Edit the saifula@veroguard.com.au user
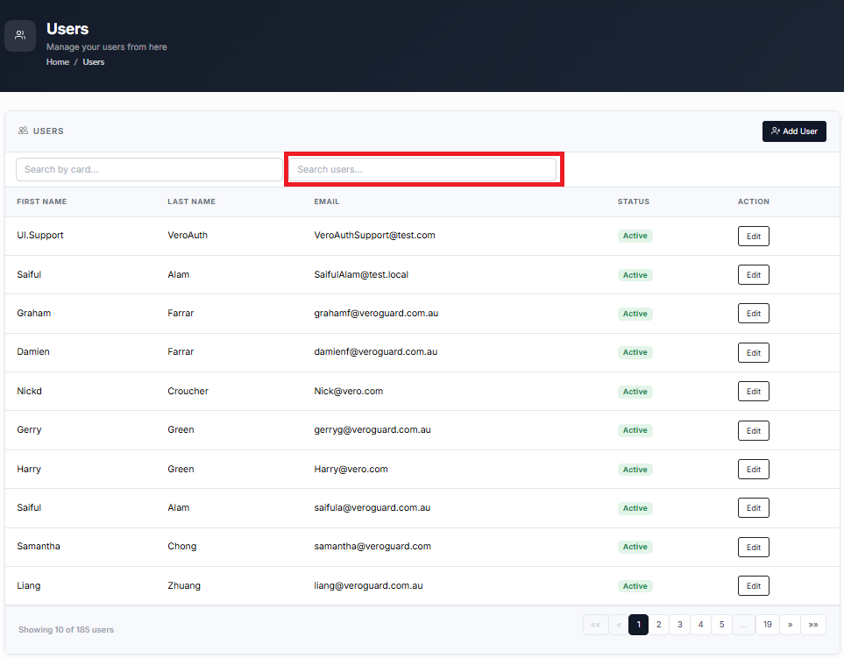The width and height of the screenshot is (844, 658). coord(753,508)
